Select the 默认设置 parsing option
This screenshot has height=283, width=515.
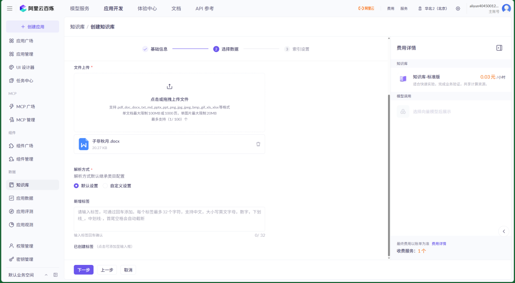click(76, 185)
